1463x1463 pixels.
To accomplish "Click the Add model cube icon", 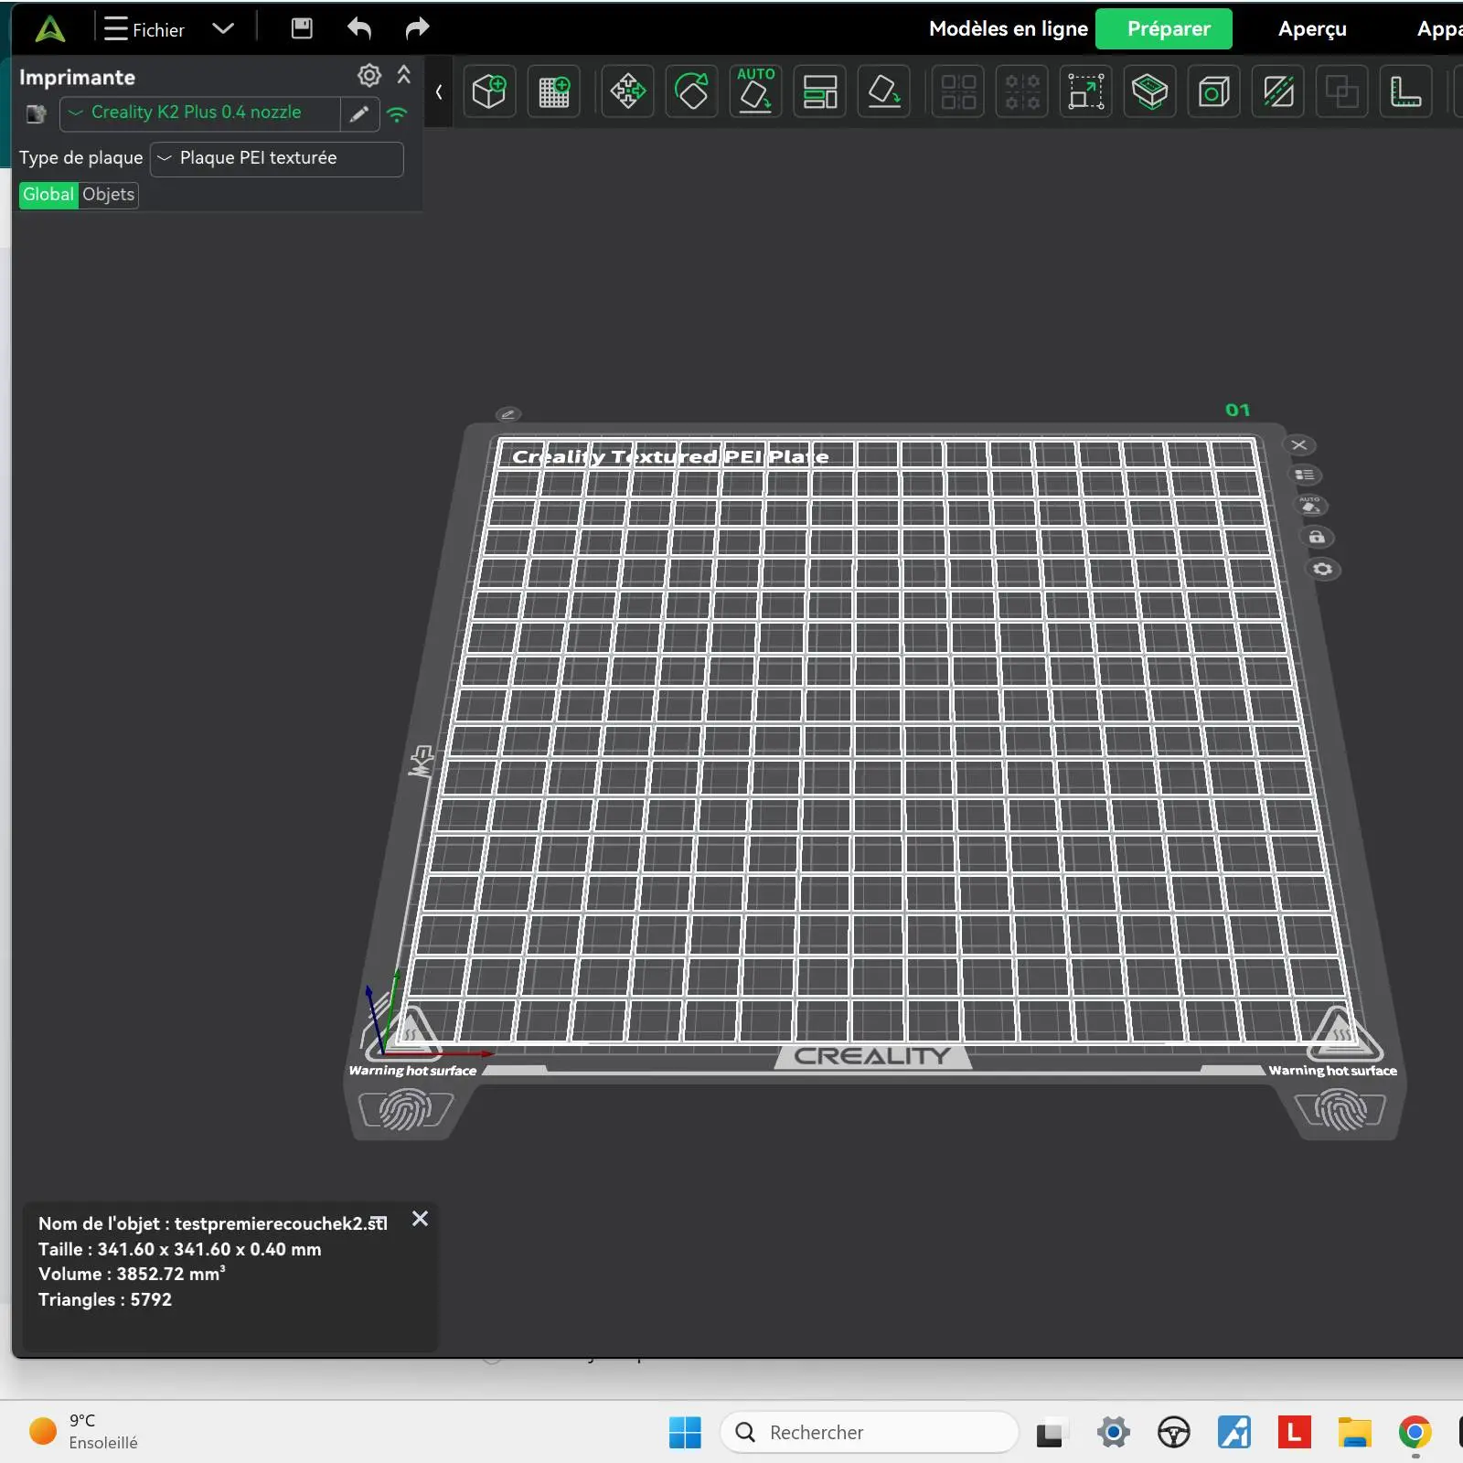I will (x=489, y=91).
